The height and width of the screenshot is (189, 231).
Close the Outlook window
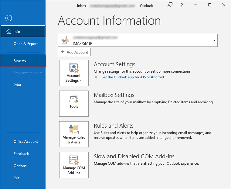tap(224, 5)
